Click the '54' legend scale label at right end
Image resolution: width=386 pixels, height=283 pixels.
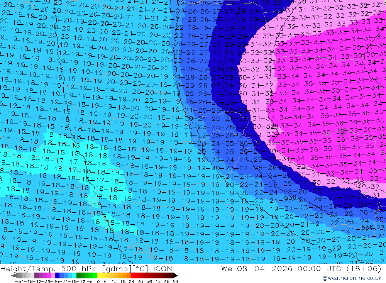click(175, 281)
